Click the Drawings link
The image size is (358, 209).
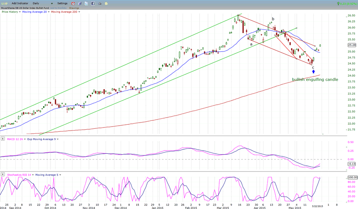[74, 8]
